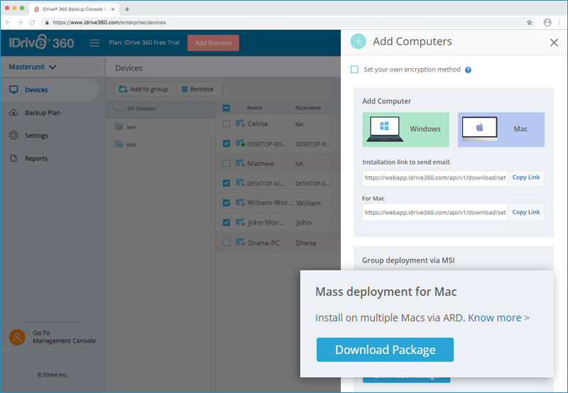
Task: Click the green plus Add Computers icon
Action: (358, 41)
